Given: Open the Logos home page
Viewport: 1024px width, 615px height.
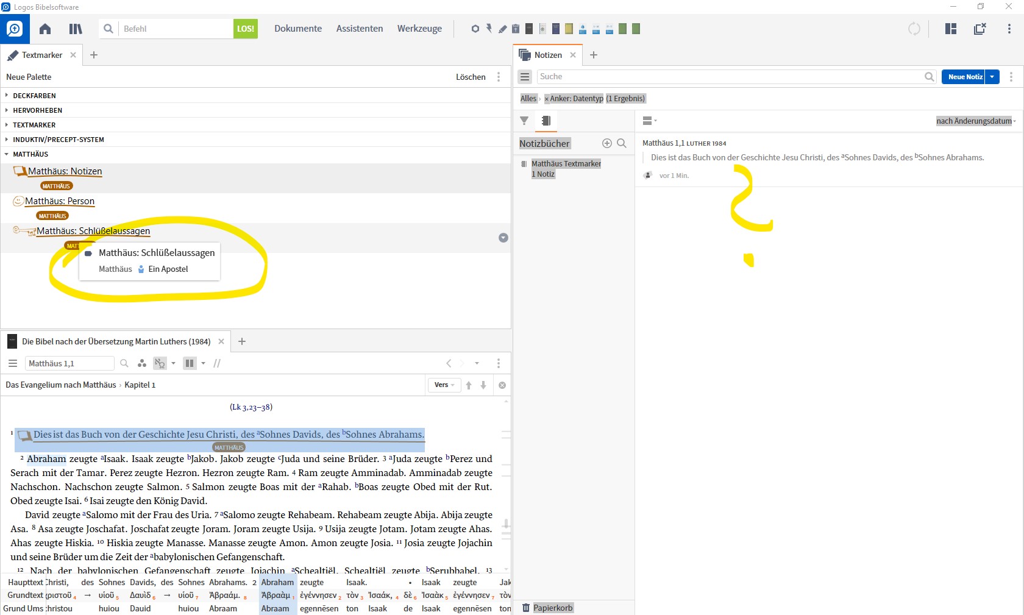Looking at the screenshot, I should [x=45, y=29].
